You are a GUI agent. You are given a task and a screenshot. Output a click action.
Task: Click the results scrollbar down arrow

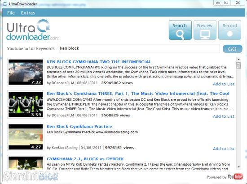[x=238, y=167]
